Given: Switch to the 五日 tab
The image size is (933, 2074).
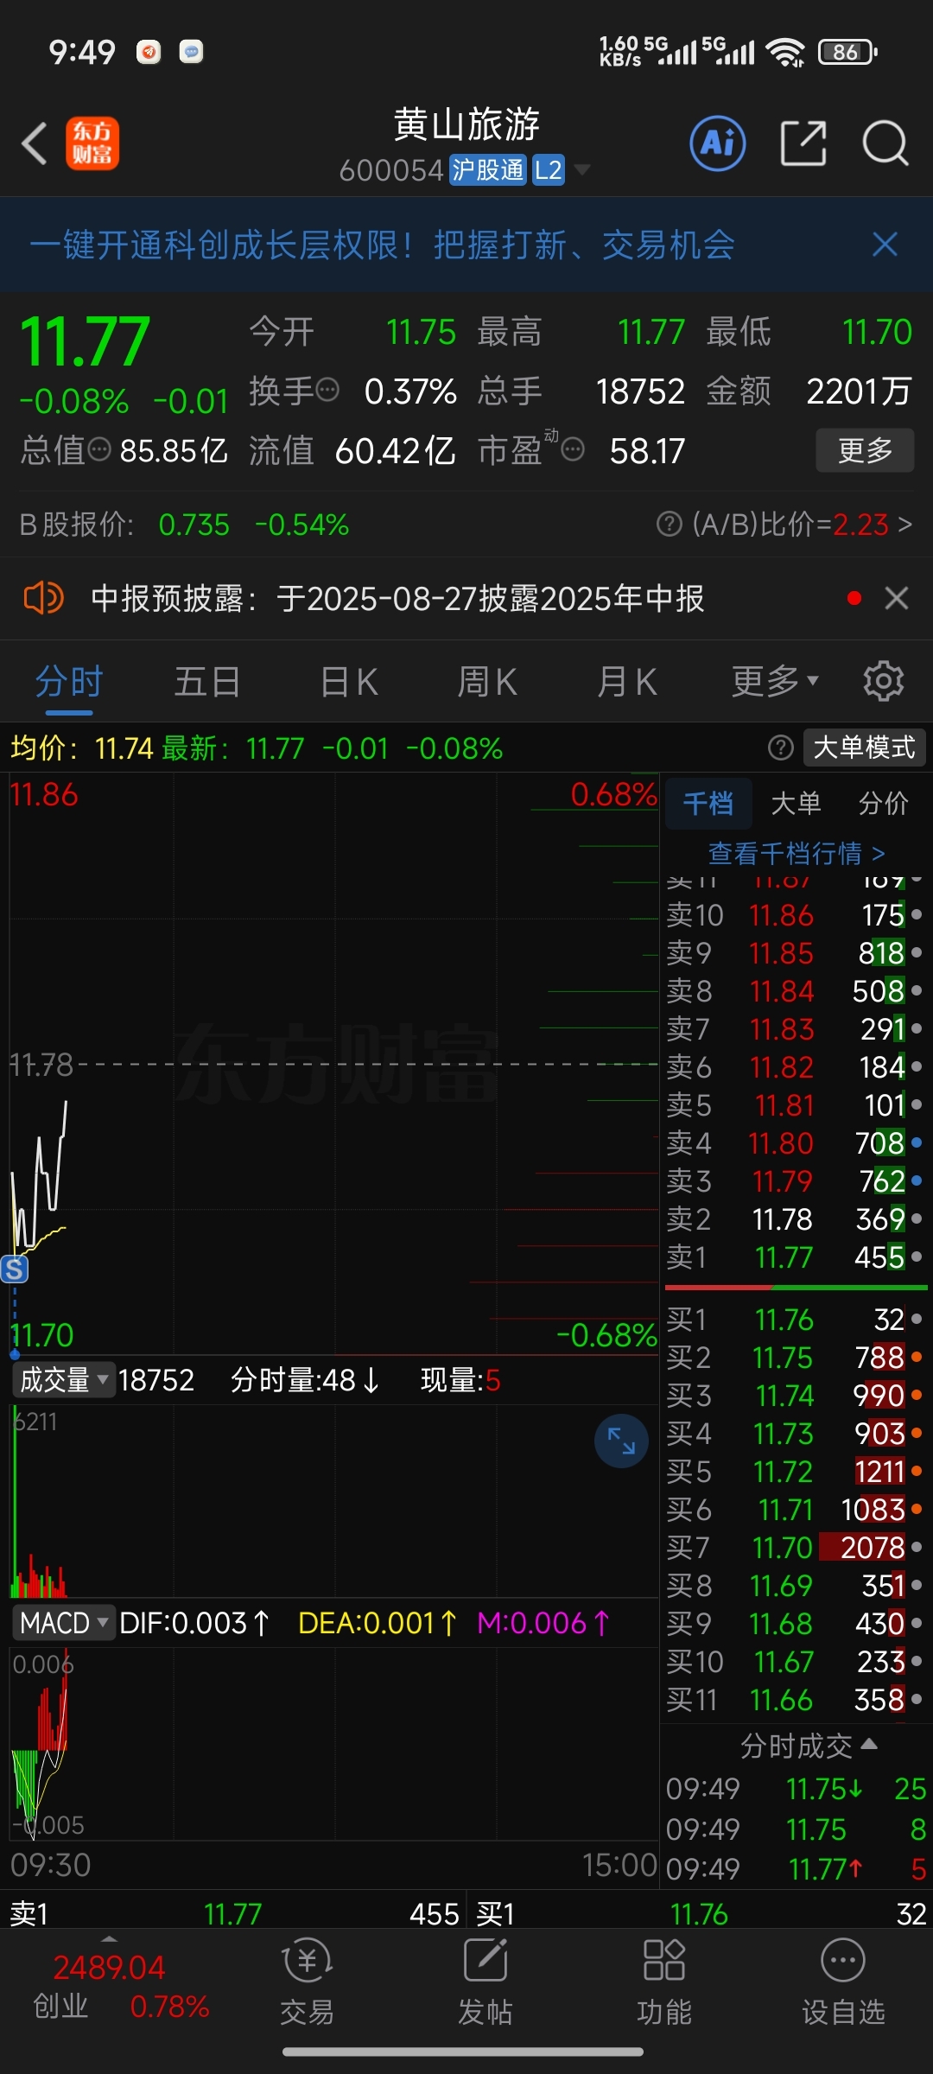Looking at the screenshot, I should pyautogui.click(x=207, y=682).
